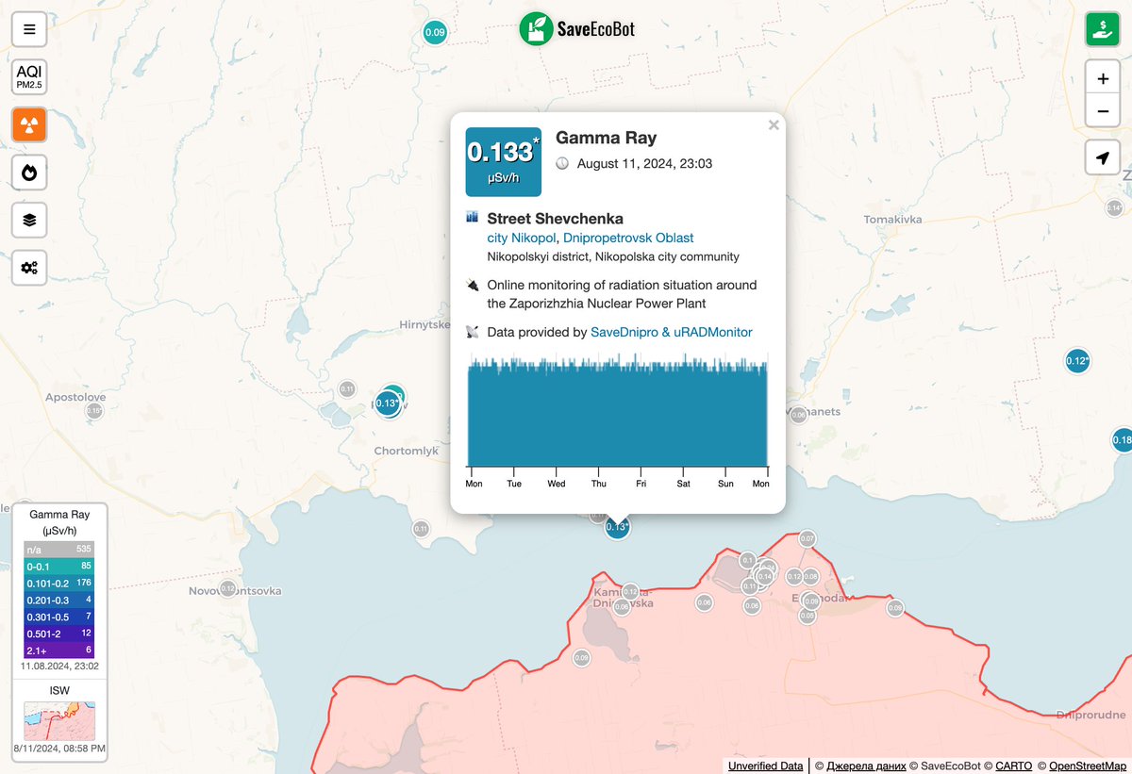Image resolution: width=1132 pixels, height=774 pixels.
Task: Open the city Nikopol link
Action: (x=522, y=238)
